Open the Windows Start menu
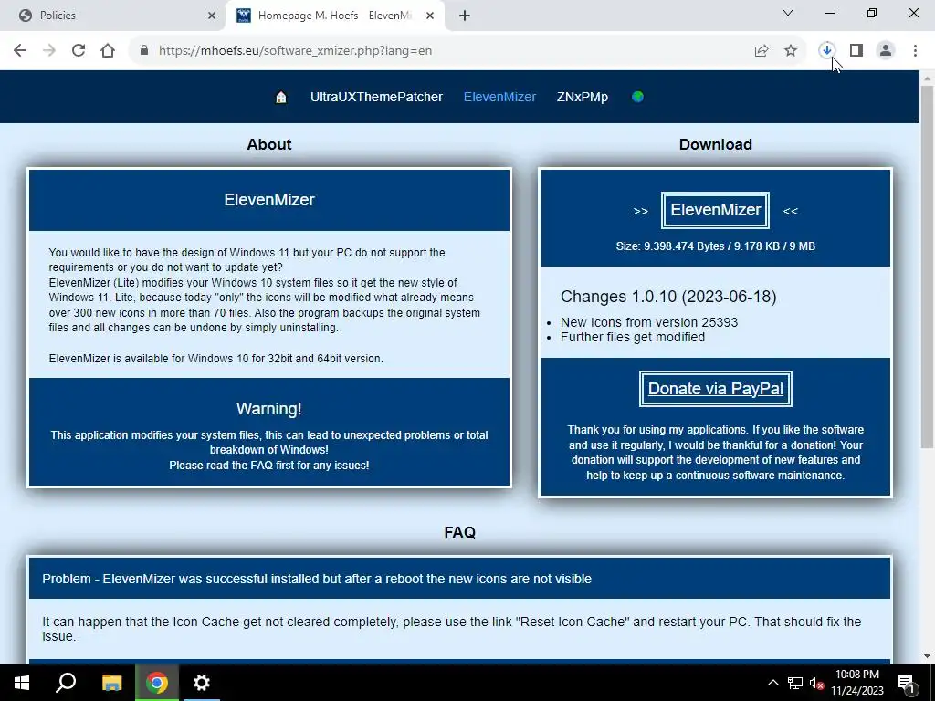935x701 pixels. point(22,683)
